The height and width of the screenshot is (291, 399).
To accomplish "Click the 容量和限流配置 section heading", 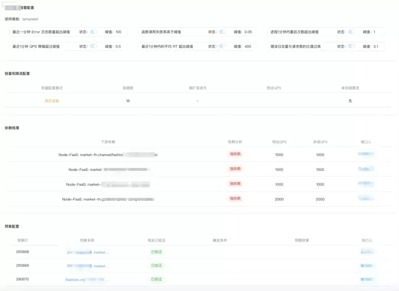I will (17, 74).
